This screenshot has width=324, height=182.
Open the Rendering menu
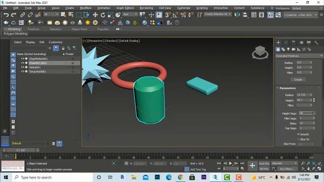pyautogui.click(x=146, y=8)
